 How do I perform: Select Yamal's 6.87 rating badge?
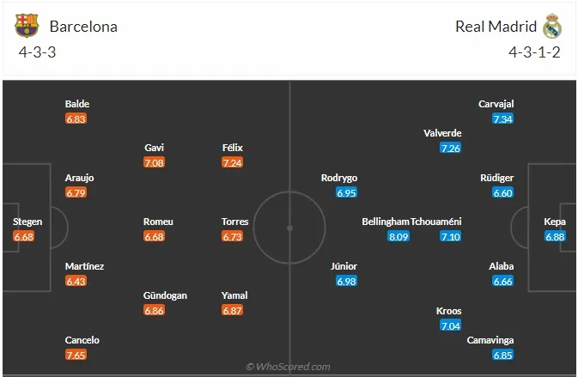pos(232,310)
